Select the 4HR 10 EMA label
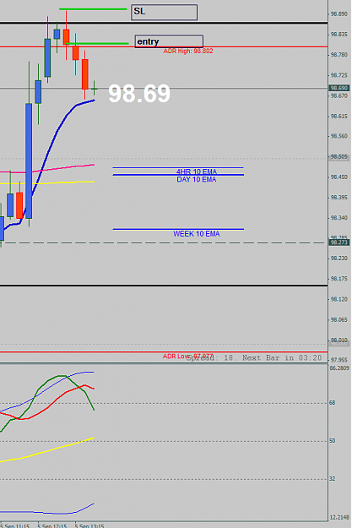This screenshot has height=528, width=352. tap(197, 171)
